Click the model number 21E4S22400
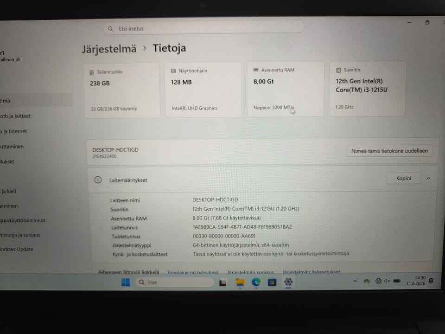 pos(104,156)
